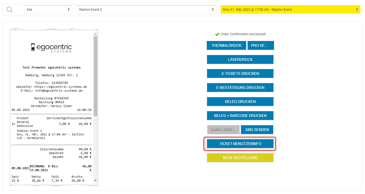Click the egocentric systems logo on receipt
Viewport: 365px width, 194px height.
[51, 48]
